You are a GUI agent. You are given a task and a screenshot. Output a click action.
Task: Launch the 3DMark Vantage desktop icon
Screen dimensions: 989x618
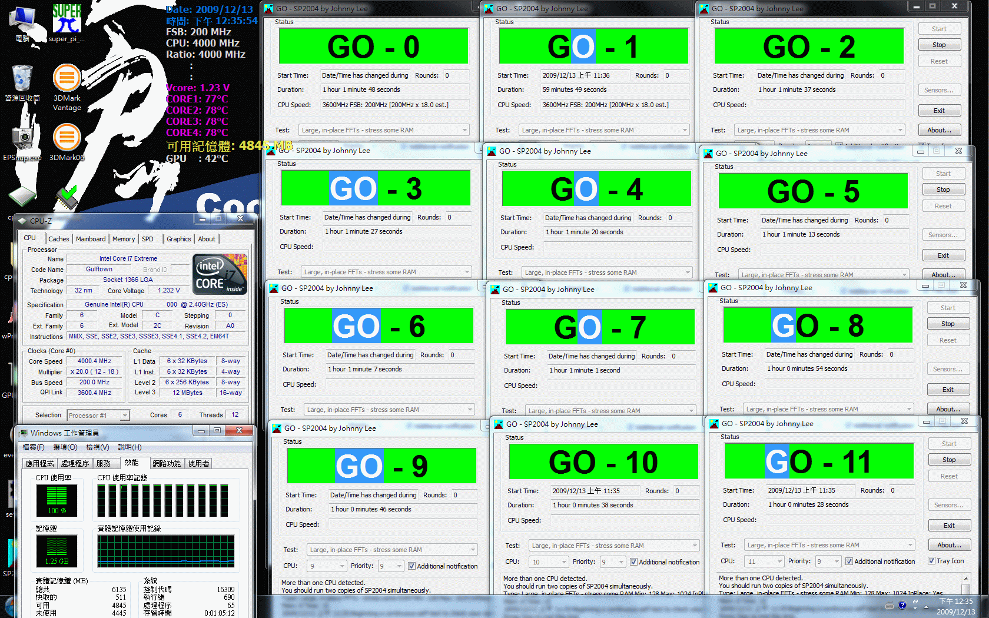67,87
